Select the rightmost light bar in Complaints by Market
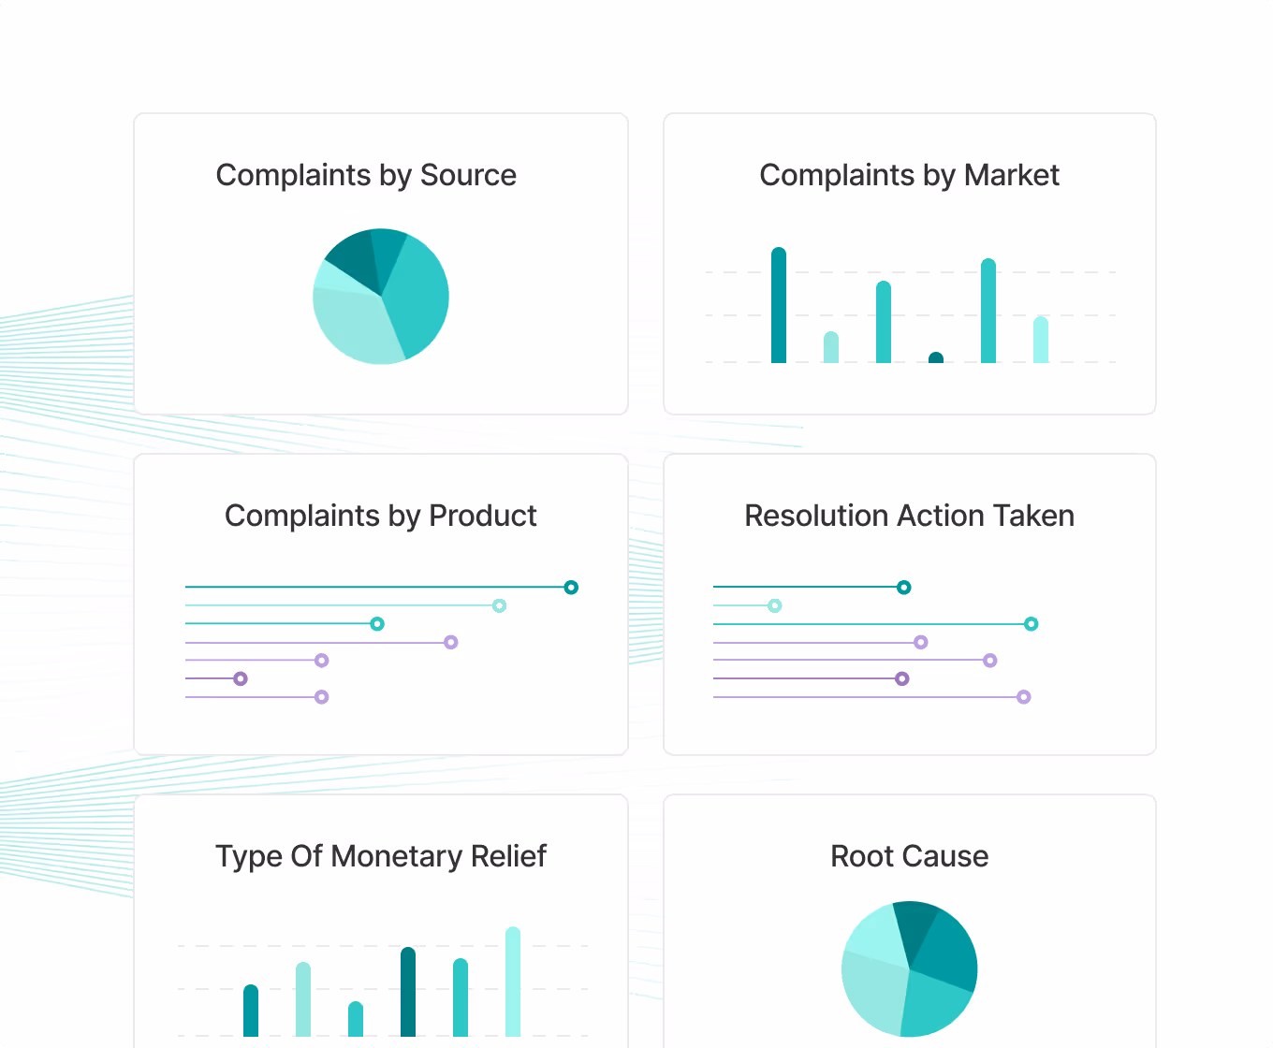This screenshot has width=1273, height=1048. tap(1041, 340)
